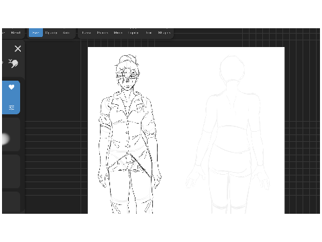Toggle the heart favorite on selected brush
Image resolution: width=322 pixels, height=242 pixels.
click(11, 87)
